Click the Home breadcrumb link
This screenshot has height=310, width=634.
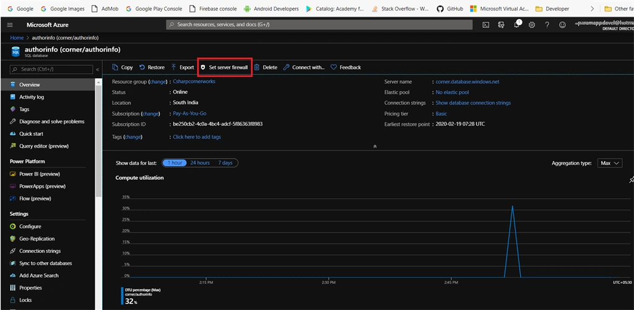[x=17, y=38]
